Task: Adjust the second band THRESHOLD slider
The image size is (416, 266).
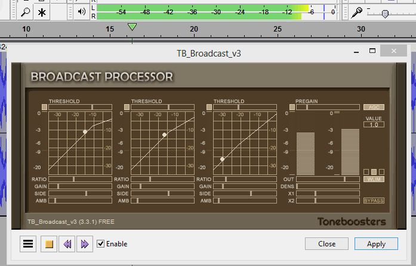Action: tap(162, 107)
